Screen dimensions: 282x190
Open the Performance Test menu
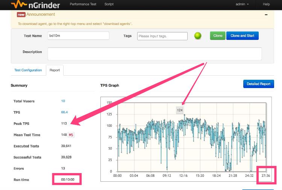point(83,4)
